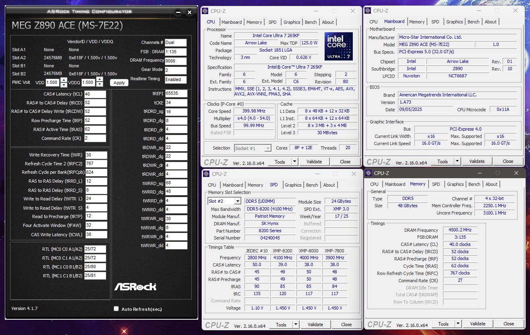The width and height of the screenshot is (530, 335).
Task: Click the Refresh Cycle Time 2 (tRFC2) field
Action: click(96, 164)
